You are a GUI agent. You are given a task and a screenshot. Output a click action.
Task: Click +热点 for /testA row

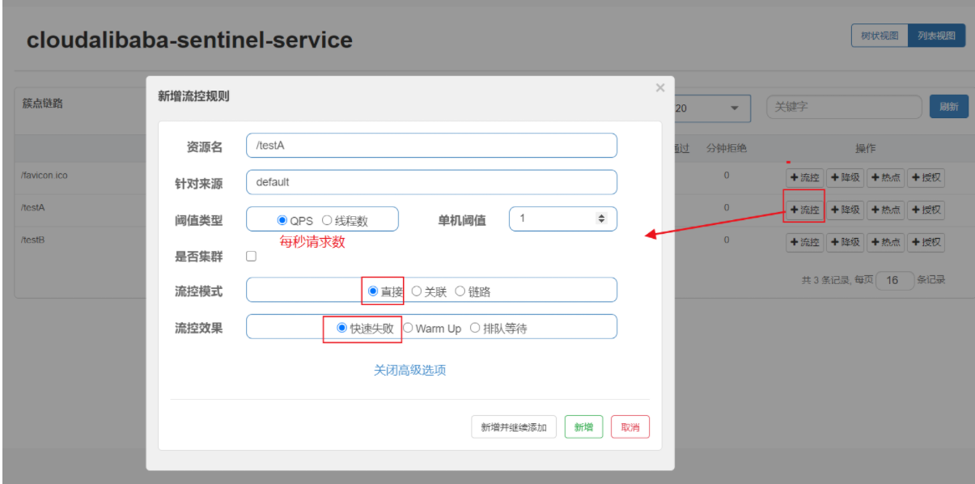coord(885,210)
